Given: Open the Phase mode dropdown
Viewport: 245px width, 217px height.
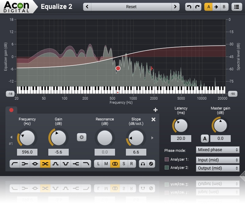Looking at the screenshot, I should [217, 150].
